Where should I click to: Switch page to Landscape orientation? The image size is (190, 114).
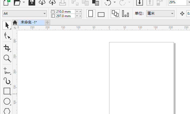tap(101, 14)
